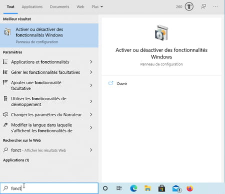Open the three-dot options menu
Viewport: 225px width, 194px height.
click(215, 6)
